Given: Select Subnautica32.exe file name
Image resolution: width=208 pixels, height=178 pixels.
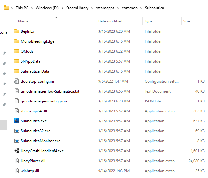Looking at the screenshot, I should pyautogui.click(x=36, y=131).
